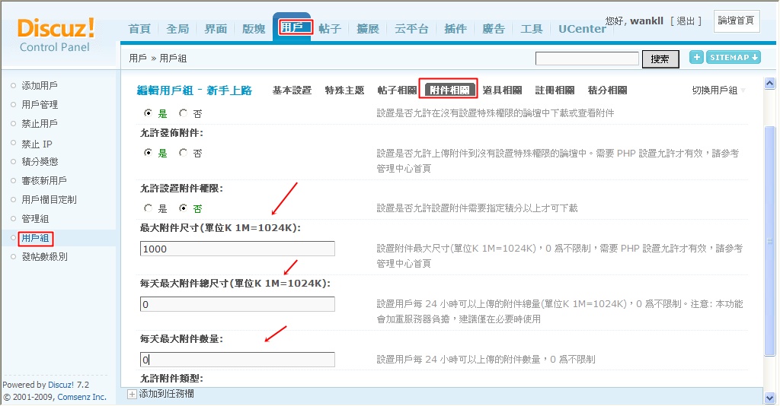Open 積分獎懲 in the sidebar

coord(40,162)
